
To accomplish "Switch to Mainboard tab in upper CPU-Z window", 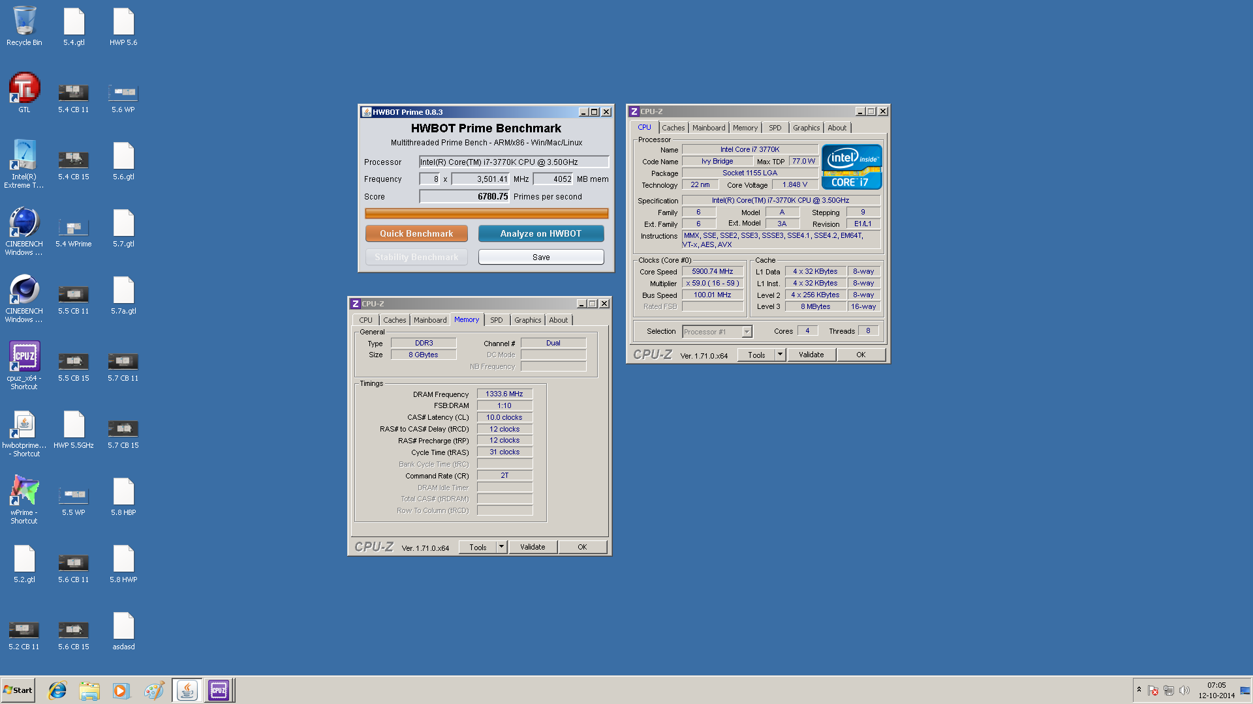I will pos(709,128).
